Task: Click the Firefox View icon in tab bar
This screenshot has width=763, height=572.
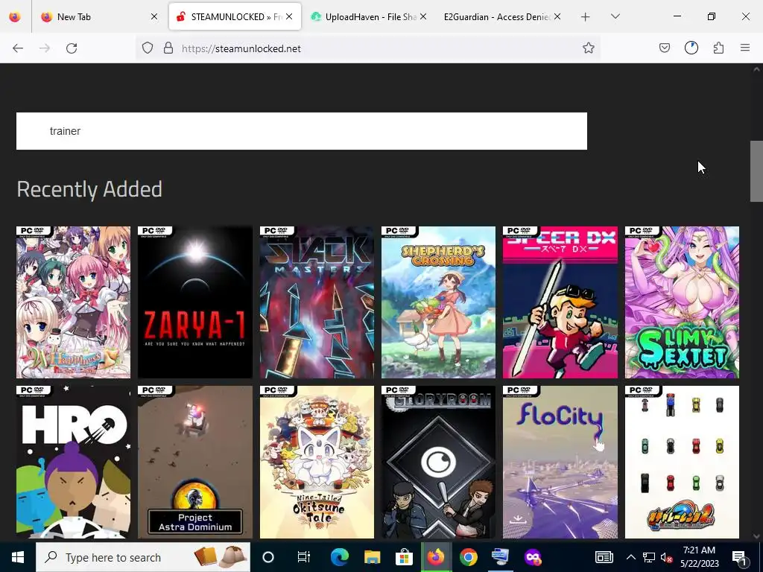Action: 15,17
